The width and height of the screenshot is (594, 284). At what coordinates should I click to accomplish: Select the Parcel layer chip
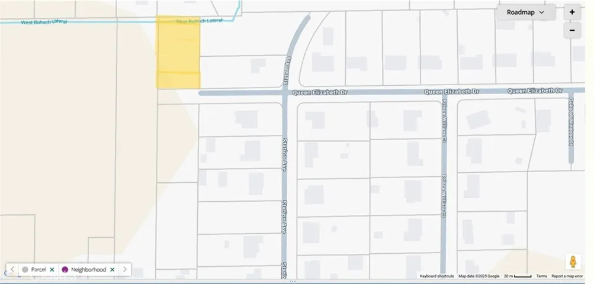pyautogui.click(x=38, y=270)
